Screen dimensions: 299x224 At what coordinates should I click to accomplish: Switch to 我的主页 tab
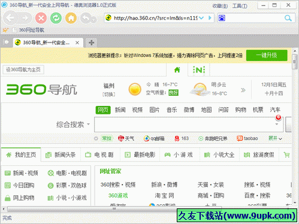coord(21,155)
